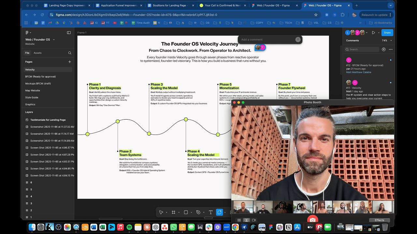This screenshot has height=234, width=417.
Task: Open the Effects button in Photo Booth
Action: click(379, 220)
